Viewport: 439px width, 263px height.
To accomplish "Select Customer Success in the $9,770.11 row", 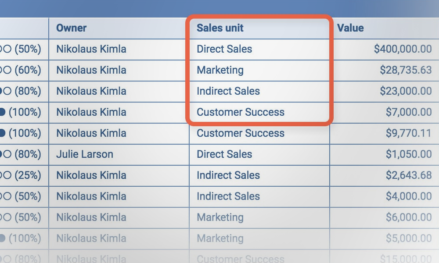I will 241,133.
